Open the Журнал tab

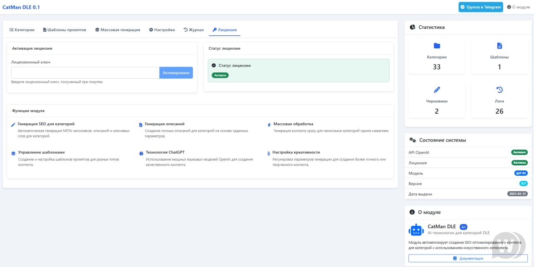pyautogui.click(x=194, y=30)
